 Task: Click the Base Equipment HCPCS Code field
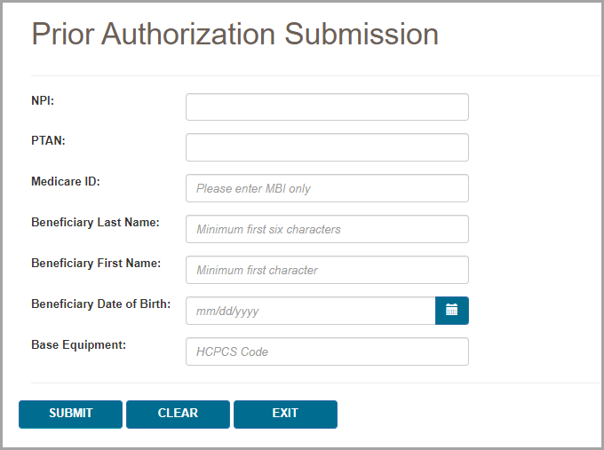tap(327, 351)
